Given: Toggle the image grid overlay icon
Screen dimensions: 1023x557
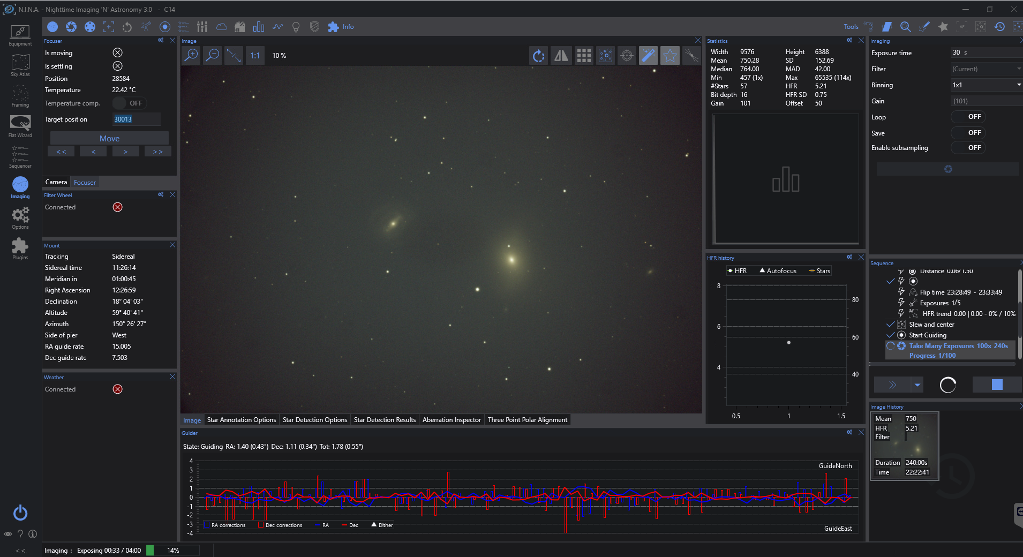Looking at the screenshot, I should [x=584, y=56].
